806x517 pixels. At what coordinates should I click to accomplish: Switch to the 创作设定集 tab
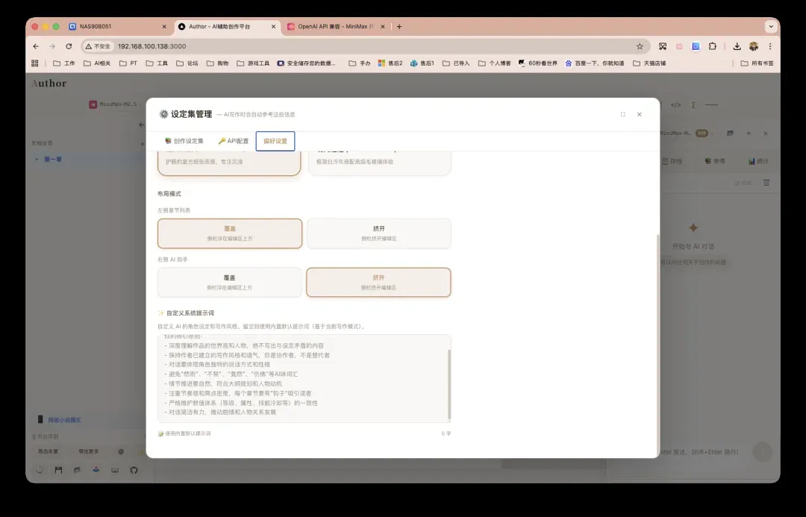(x=184, y=141)
